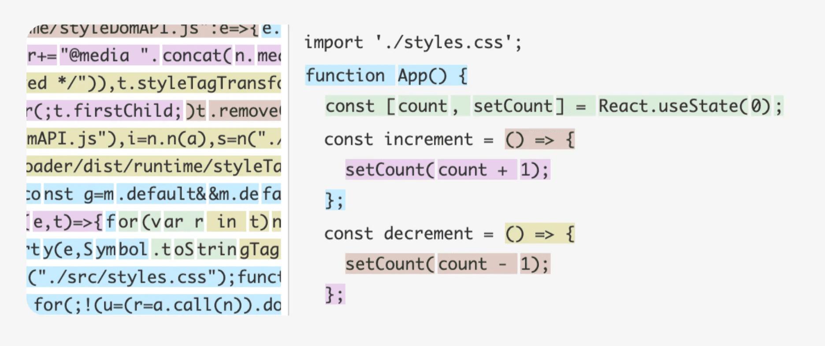825x346 pixels.
Task: Click the 'Symbol.toStringTag' line
Action: click(154, 250)
